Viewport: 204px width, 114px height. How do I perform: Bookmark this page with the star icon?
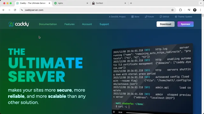[x=172, y=10]
